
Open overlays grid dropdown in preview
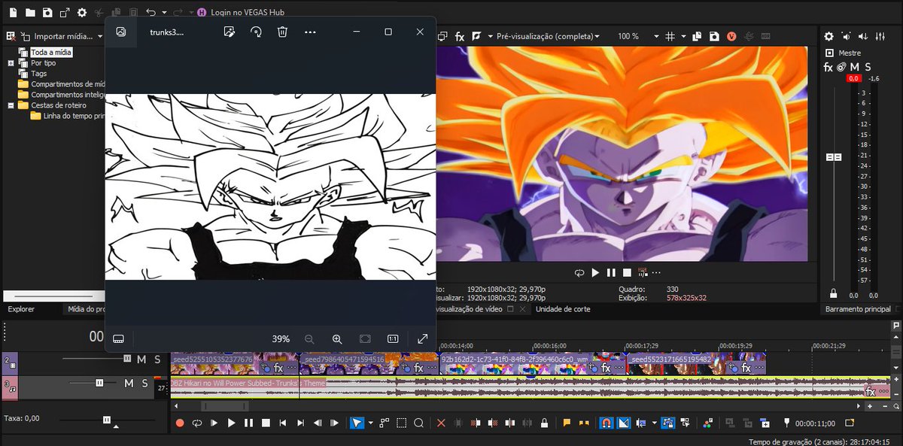point(683,36)
